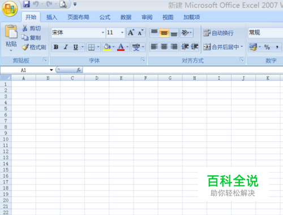Select row 10 header

click(x=6, y=139)
